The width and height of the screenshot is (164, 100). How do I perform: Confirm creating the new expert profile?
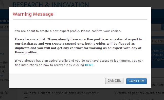(x=136, y=81)
